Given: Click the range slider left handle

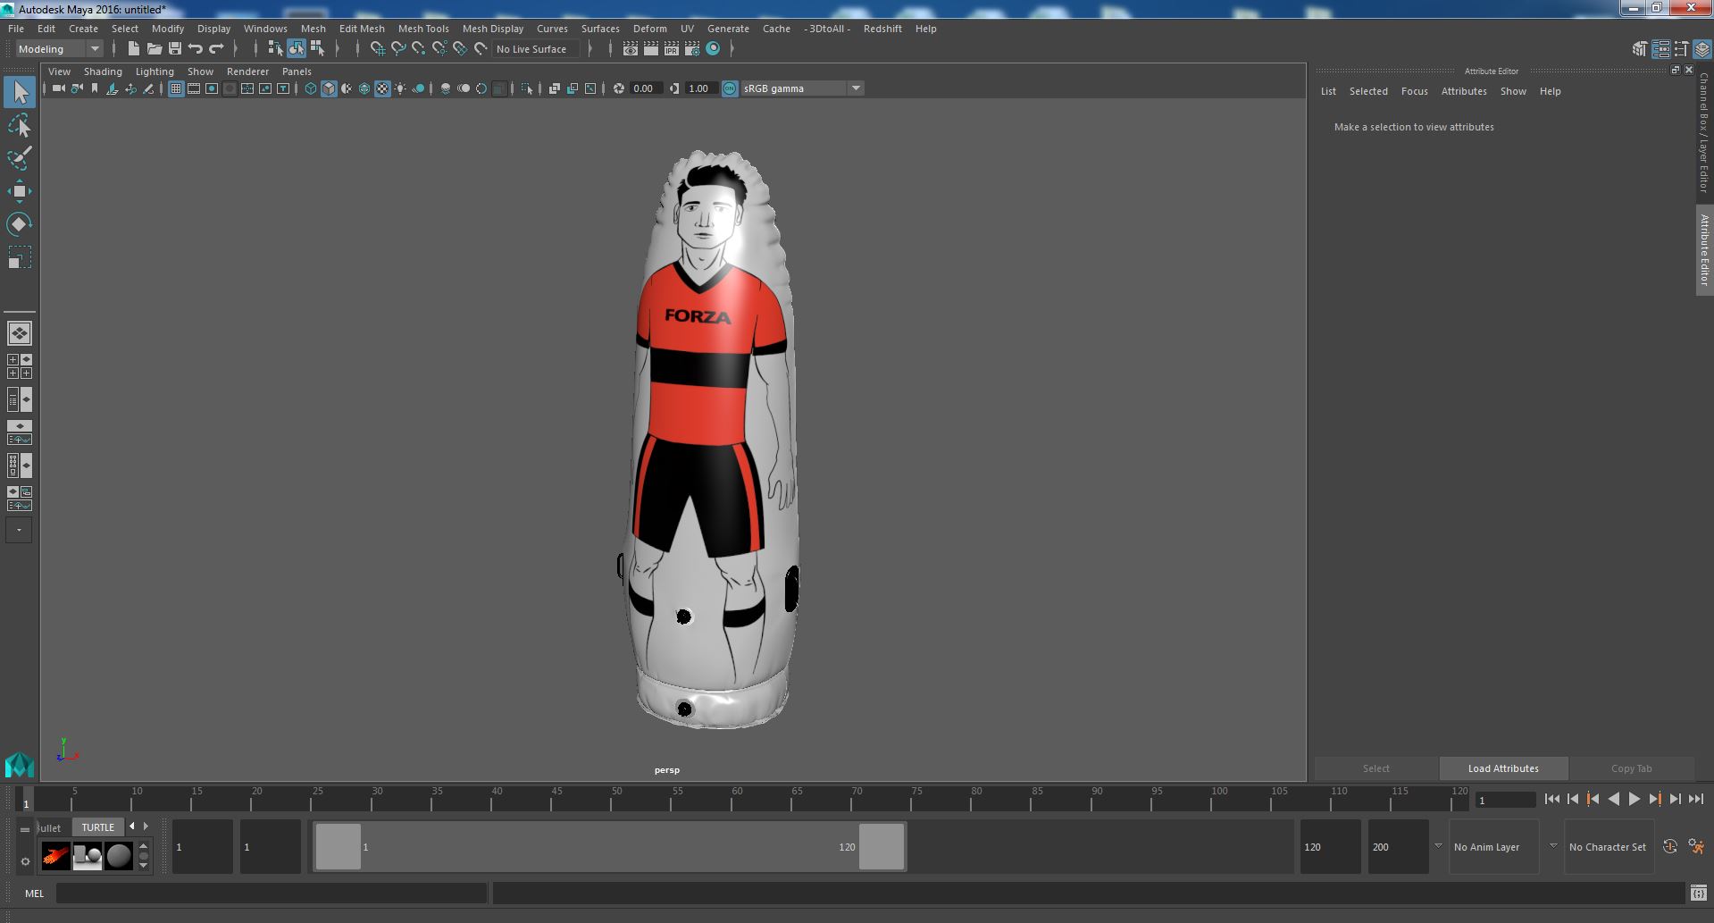Looking at the screenshot, I should (x=339, y=846).
